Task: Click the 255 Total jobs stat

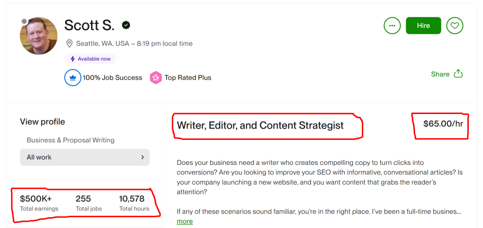Action: pos(89,203)
